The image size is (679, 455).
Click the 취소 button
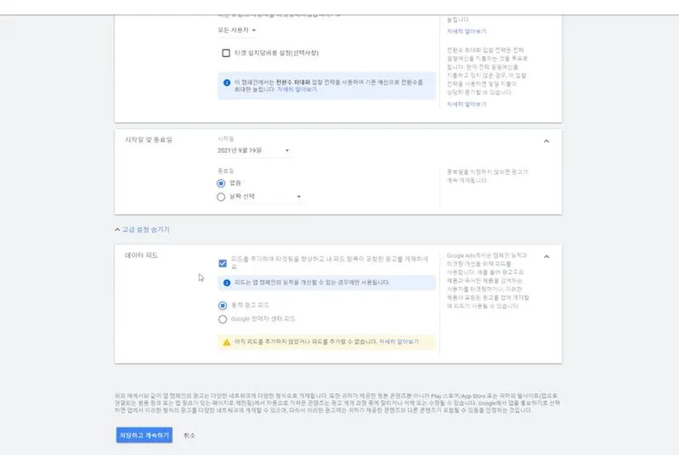point(190,435)
